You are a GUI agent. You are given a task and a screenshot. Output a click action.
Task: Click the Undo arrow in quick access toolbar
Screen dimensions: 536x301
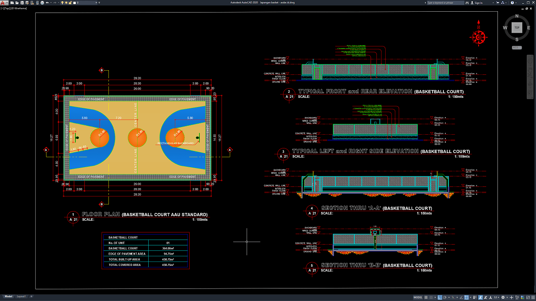pyautogui.click(x=47, y=3)
